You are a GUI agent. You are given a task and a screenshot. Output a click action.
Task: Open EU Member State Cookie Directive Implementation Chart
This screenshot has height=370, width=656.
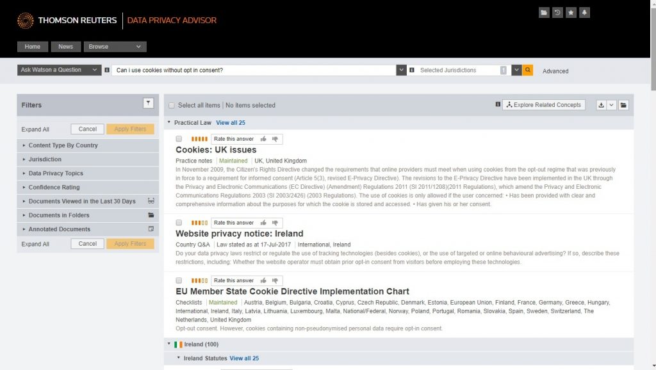point(292,291)
